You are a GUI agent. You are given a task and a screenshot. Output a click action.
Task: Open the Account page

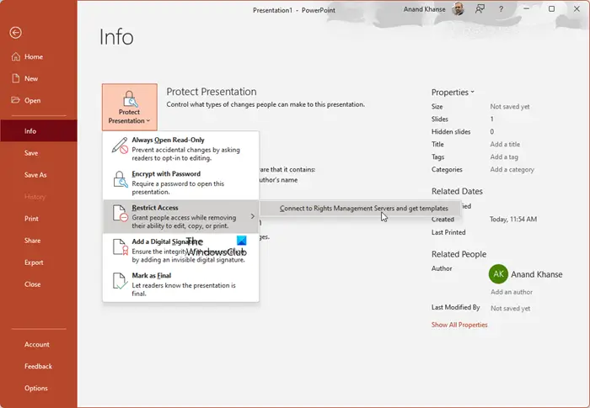coord(39,345)
